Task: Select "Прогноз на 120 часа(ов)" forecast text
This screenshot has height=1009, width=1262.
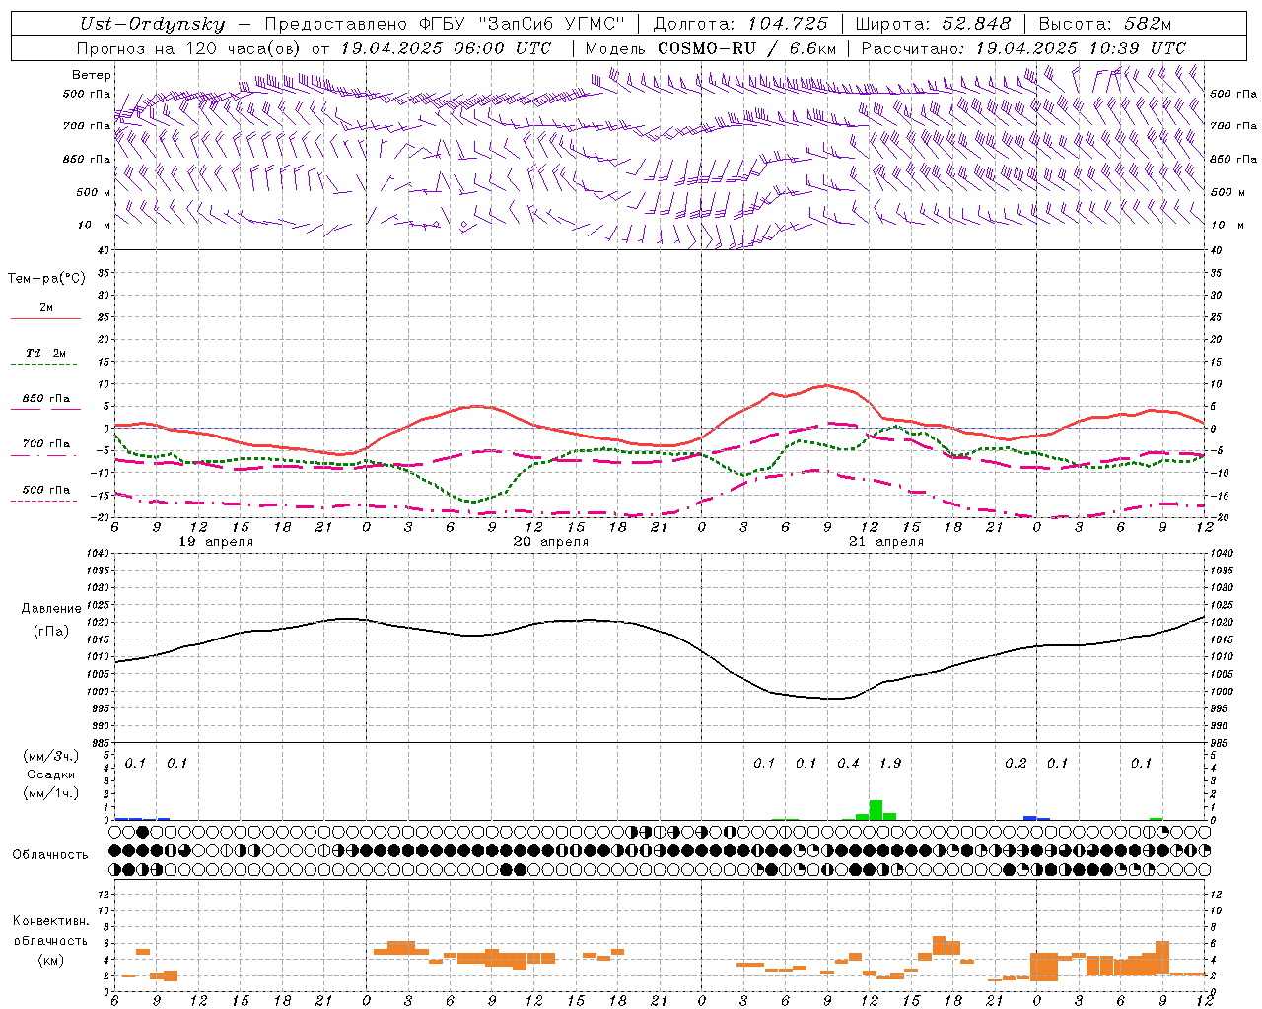Action: coord(189,48)
